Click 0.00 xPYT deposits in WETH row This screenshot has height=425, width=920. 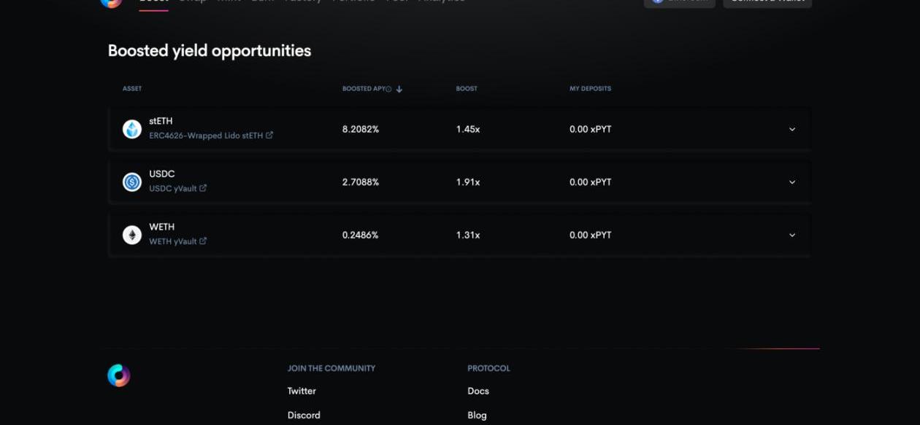(x=591, y=235)
